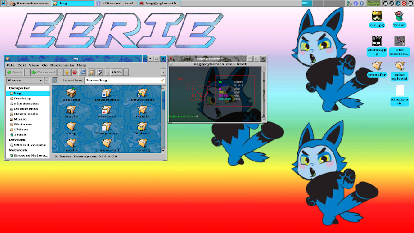This screenshot has height=233, width=414.
Task: Close the Places sidebar pane
Action: 46,81
